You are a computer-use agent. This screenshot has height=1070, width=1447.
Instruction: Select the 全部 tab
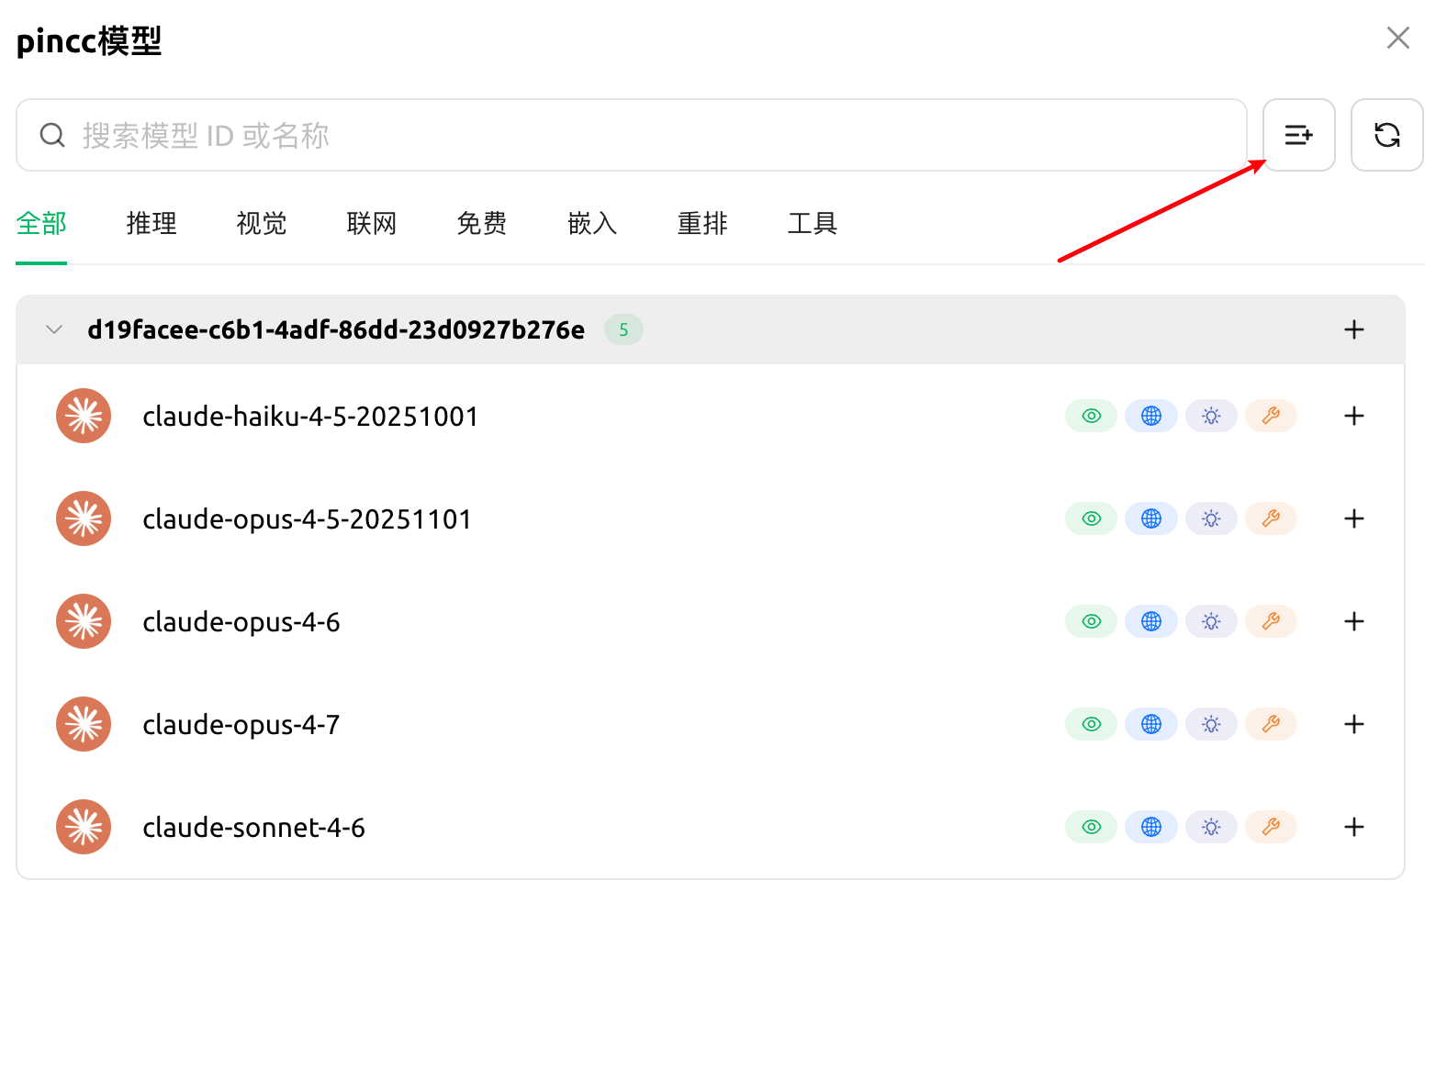pos(41,223)
